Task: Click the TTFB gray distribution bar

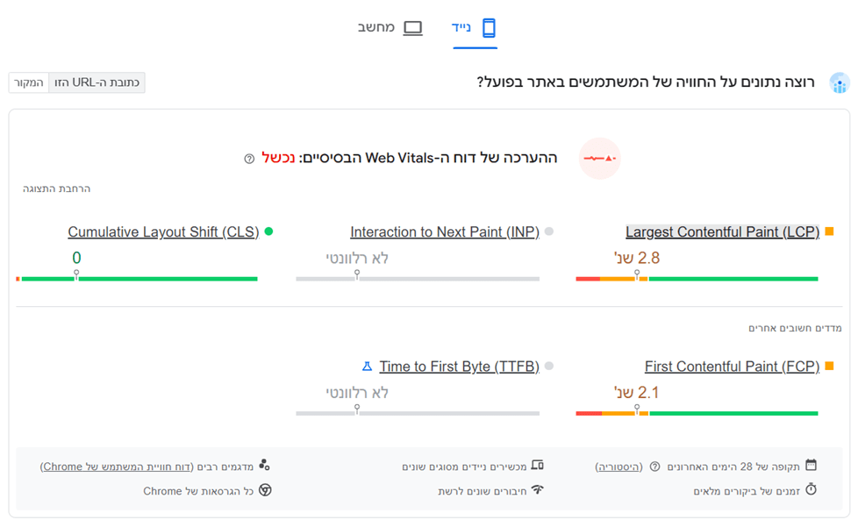Action: pos(418,413)
